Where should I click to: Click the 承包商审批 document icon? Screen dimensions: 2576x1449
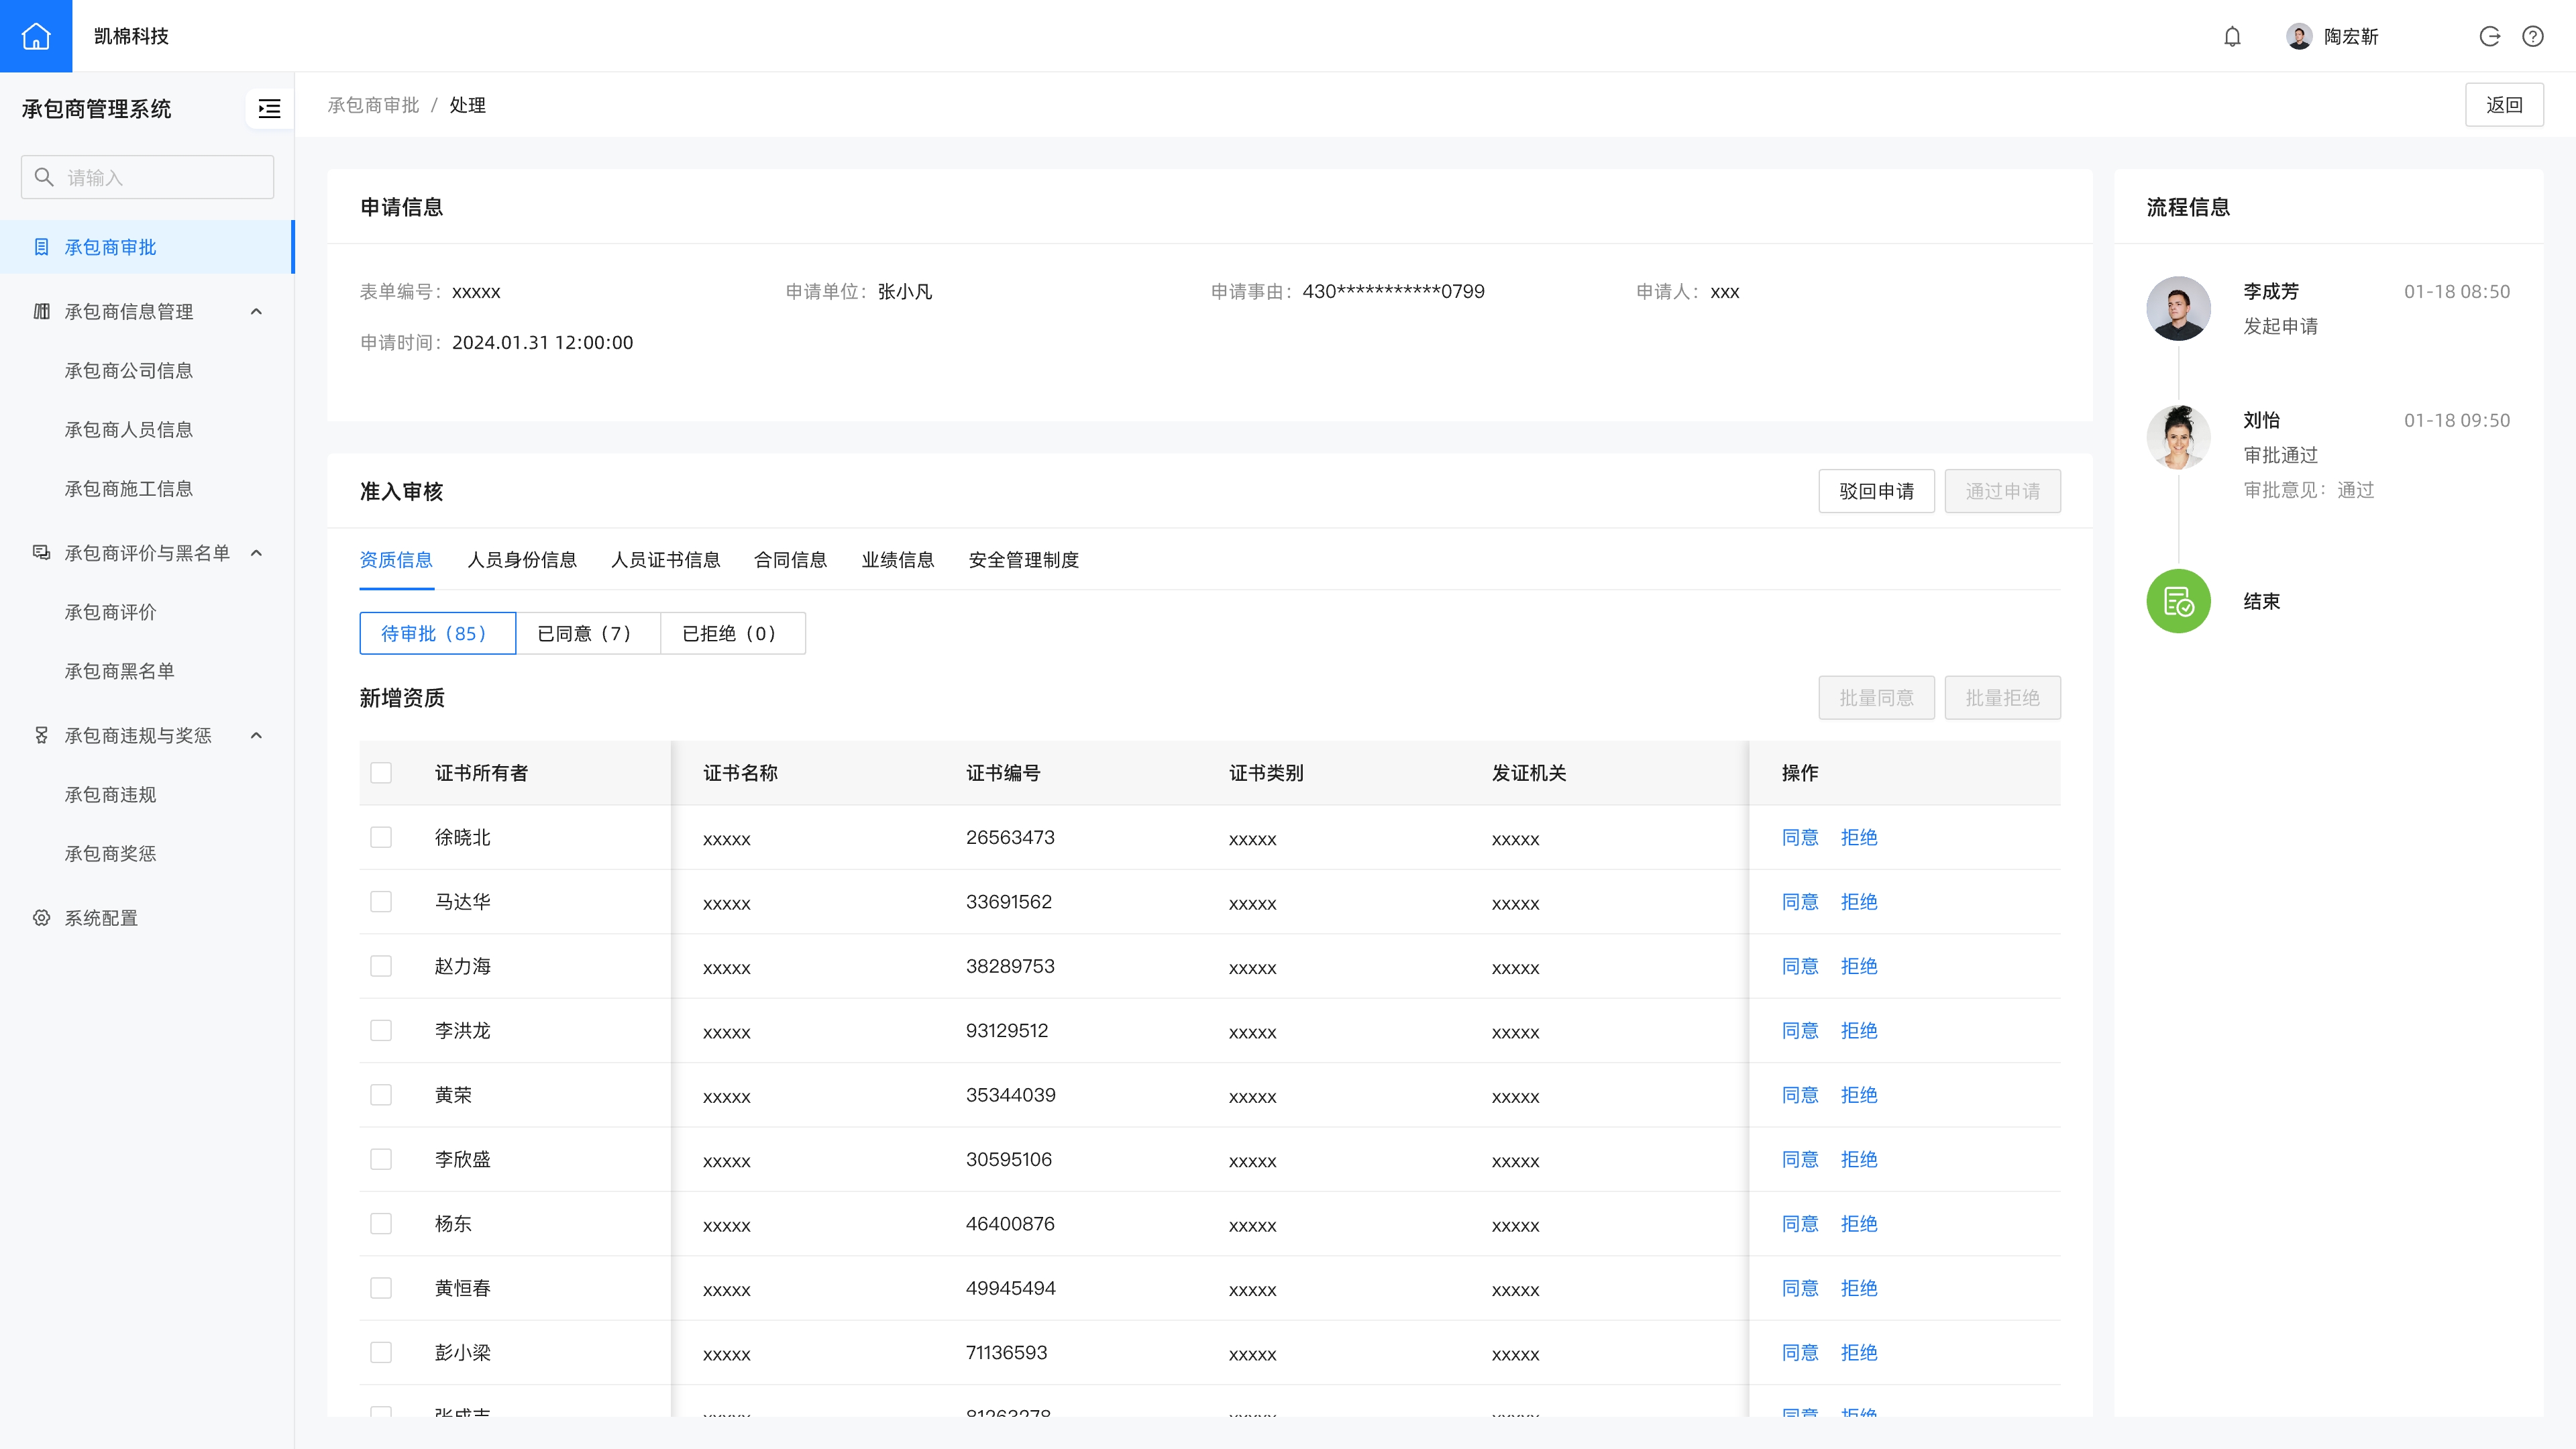click(41, 247)
